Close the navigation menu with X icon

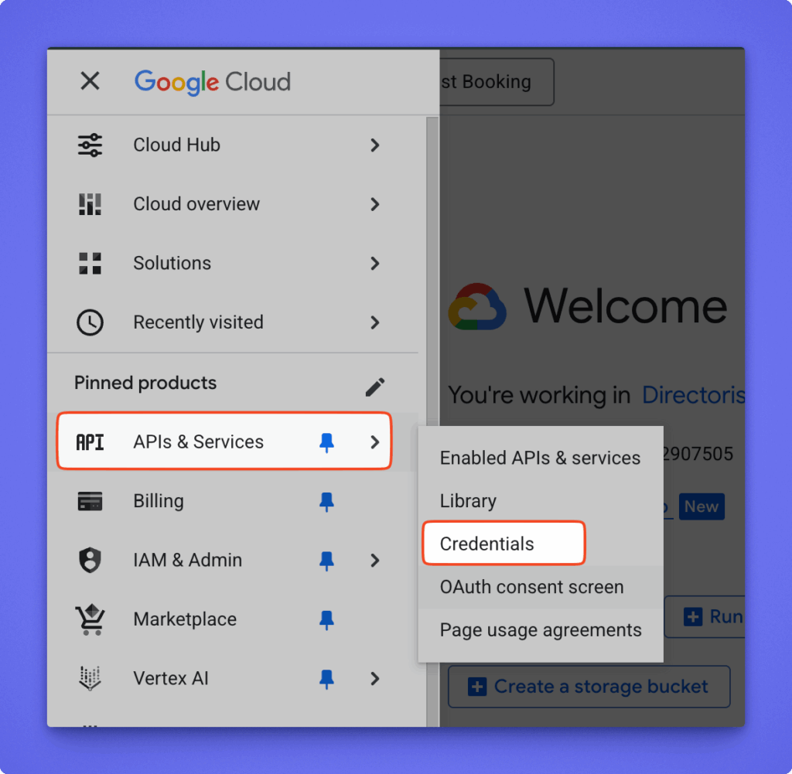point(90,81)
